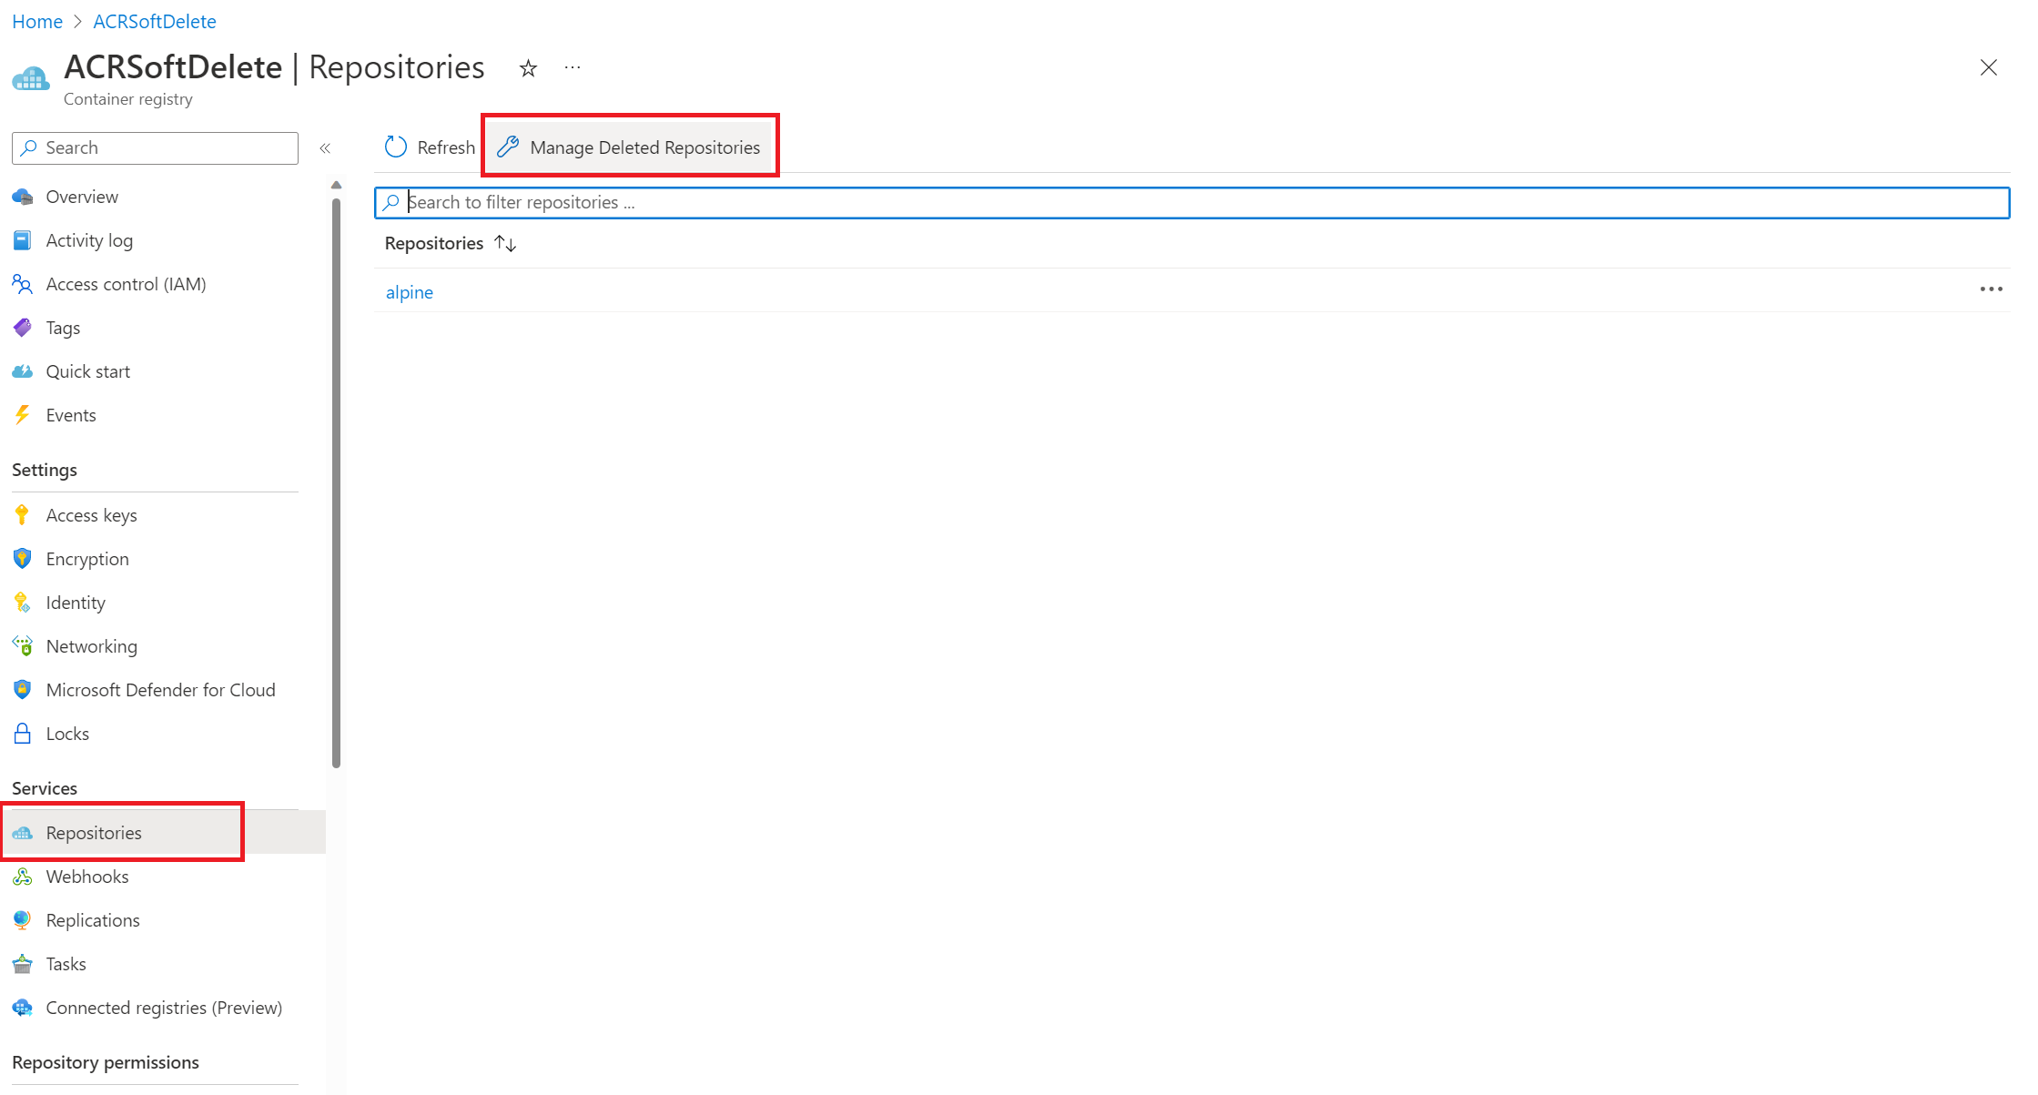Click the Manage Deleted Repositories button
The image size is (2038, 1095).
tap(633, 147)
